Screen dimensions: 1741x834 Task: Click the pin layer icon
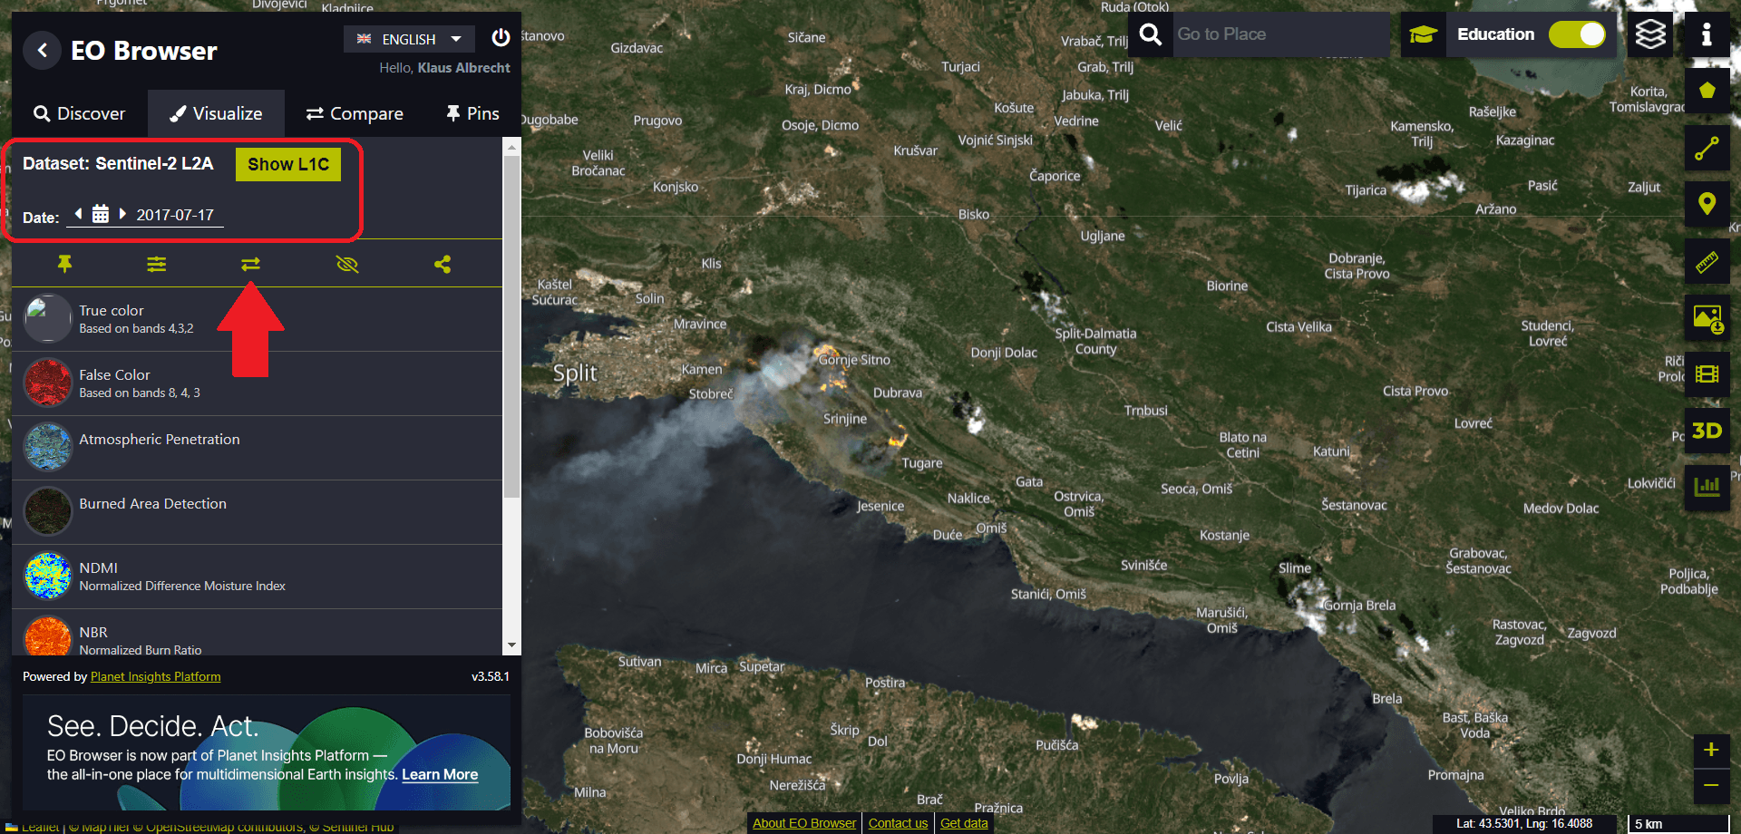click(x=64, y=264)
